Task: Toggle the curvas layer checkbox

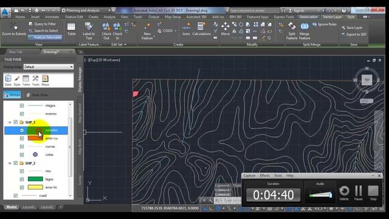Action: [22, 147]
